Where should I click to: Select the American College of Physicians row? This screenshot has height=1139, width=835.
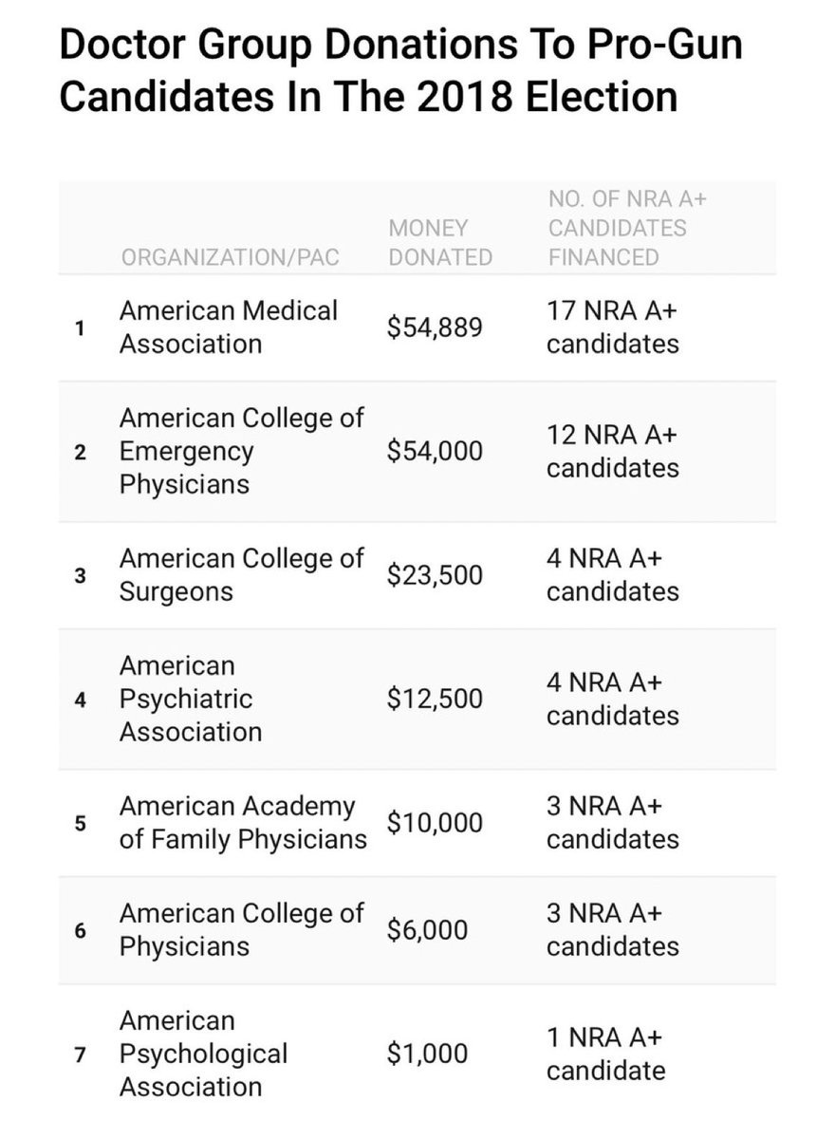(x=417, y=930)
